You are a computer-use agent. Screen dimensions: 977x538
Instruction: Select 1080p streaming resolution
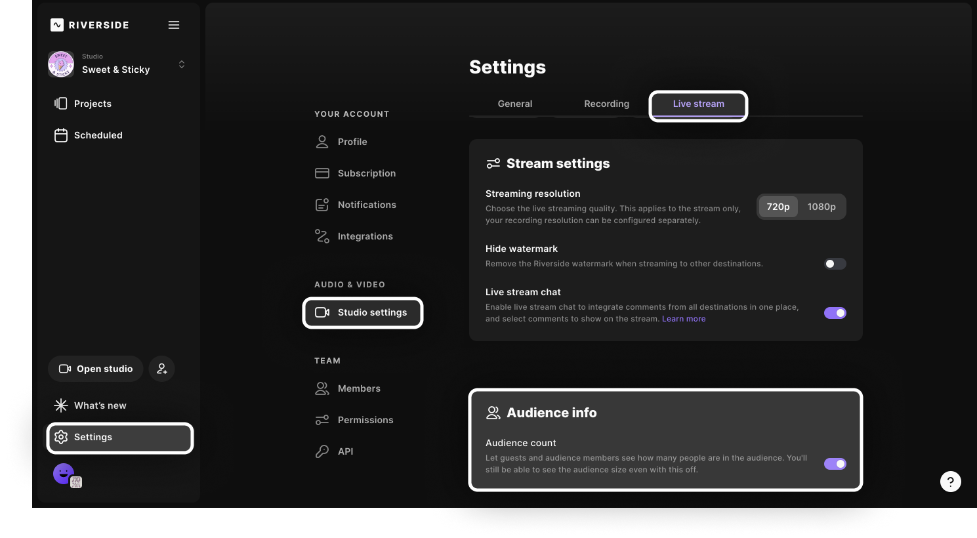coord(821,207)
